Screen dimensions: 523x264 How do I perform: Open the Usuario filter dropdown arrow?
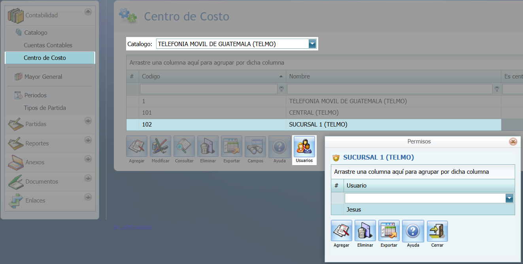509,198
